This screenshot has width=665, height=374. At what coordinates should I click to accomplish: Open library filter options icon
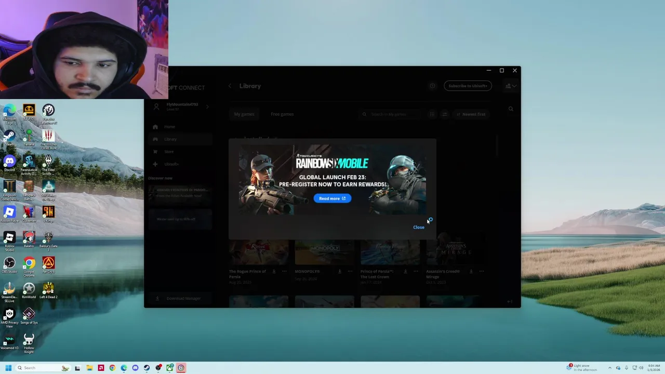click(x=444, y=114)
